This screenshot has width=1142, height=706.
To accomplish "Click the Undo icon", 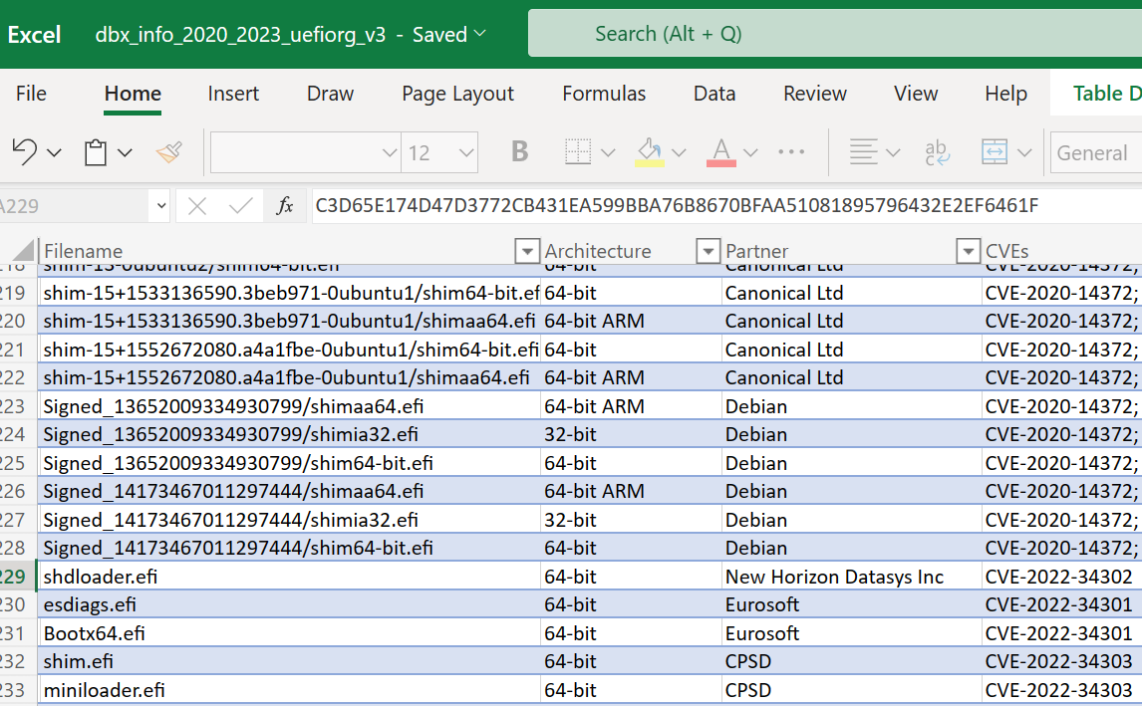I will [24, 152].
